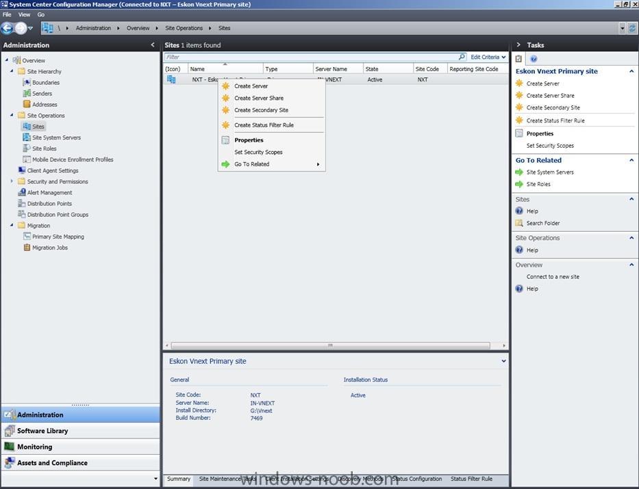
Task: Click the Alert Management icon
Action: click(x=22, y=192)
